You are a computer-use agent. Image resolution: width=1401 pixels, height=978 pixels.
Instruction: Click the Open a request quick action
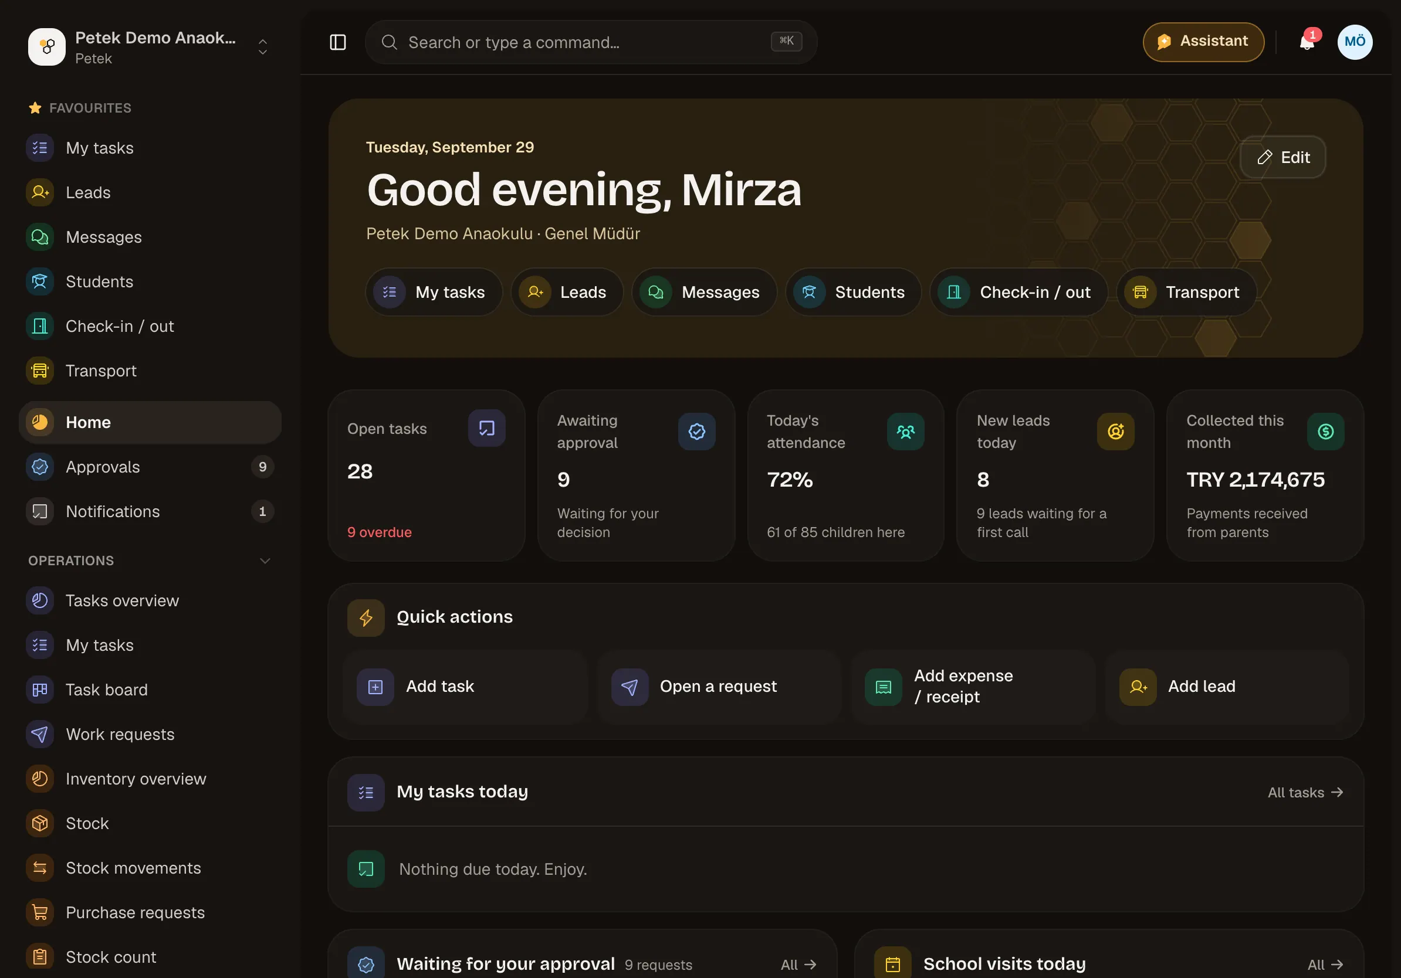pyautogui.click(x=719, y=687)
